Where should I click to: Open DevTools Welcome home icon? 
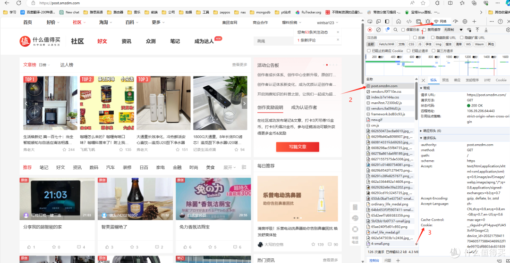pyautogui.click(x=399, y=21)
